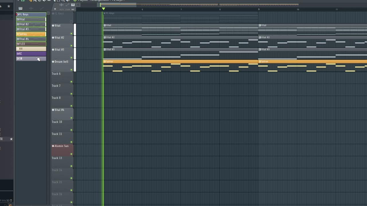The height and width of the screenshot is (206, 367).
Task: Select the orange Sytrus pattern in picker
Action: point(31,34)
